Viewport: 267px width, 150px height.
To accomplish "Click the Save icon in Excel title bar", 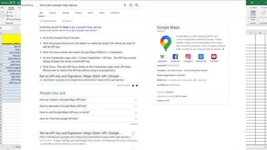I will 19,2.
